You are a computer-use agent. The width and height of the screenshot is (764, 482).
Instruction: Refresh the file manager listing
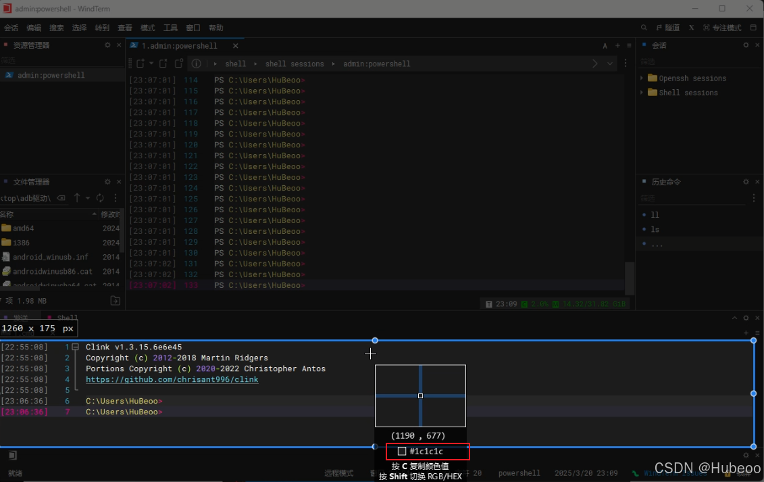tap(100, 197)
